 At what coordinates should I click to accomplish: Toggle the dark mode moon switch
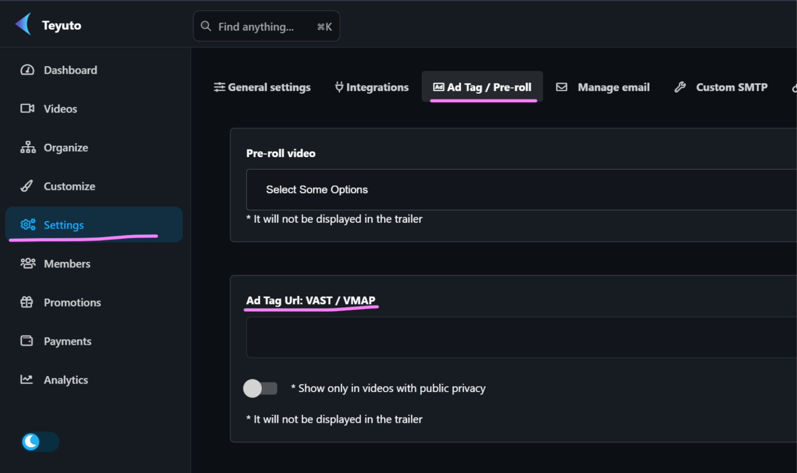(x=40, y=442)
